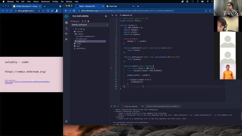
Task: Switch to the Lottery.sol editor tab
Action: coord(125,15)
